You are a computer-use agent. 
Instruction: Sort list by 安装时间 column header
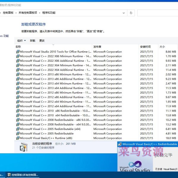tap(148, 47)
